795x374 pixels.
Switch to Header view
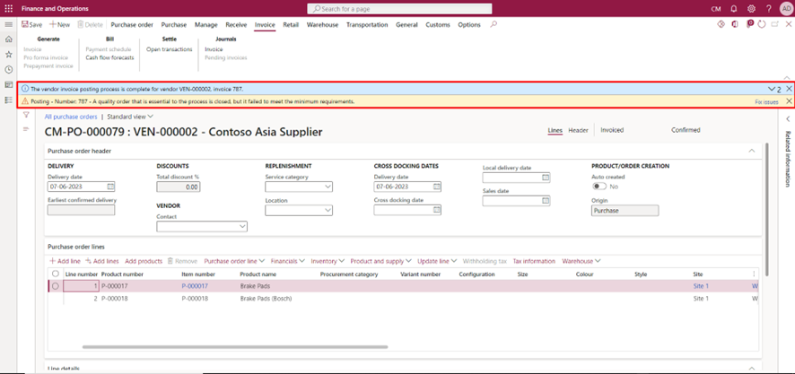pos(578,130)
